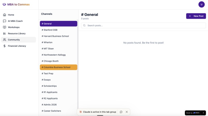
Task: View the # R1 Applicants channel
Action: pos(59,92)
